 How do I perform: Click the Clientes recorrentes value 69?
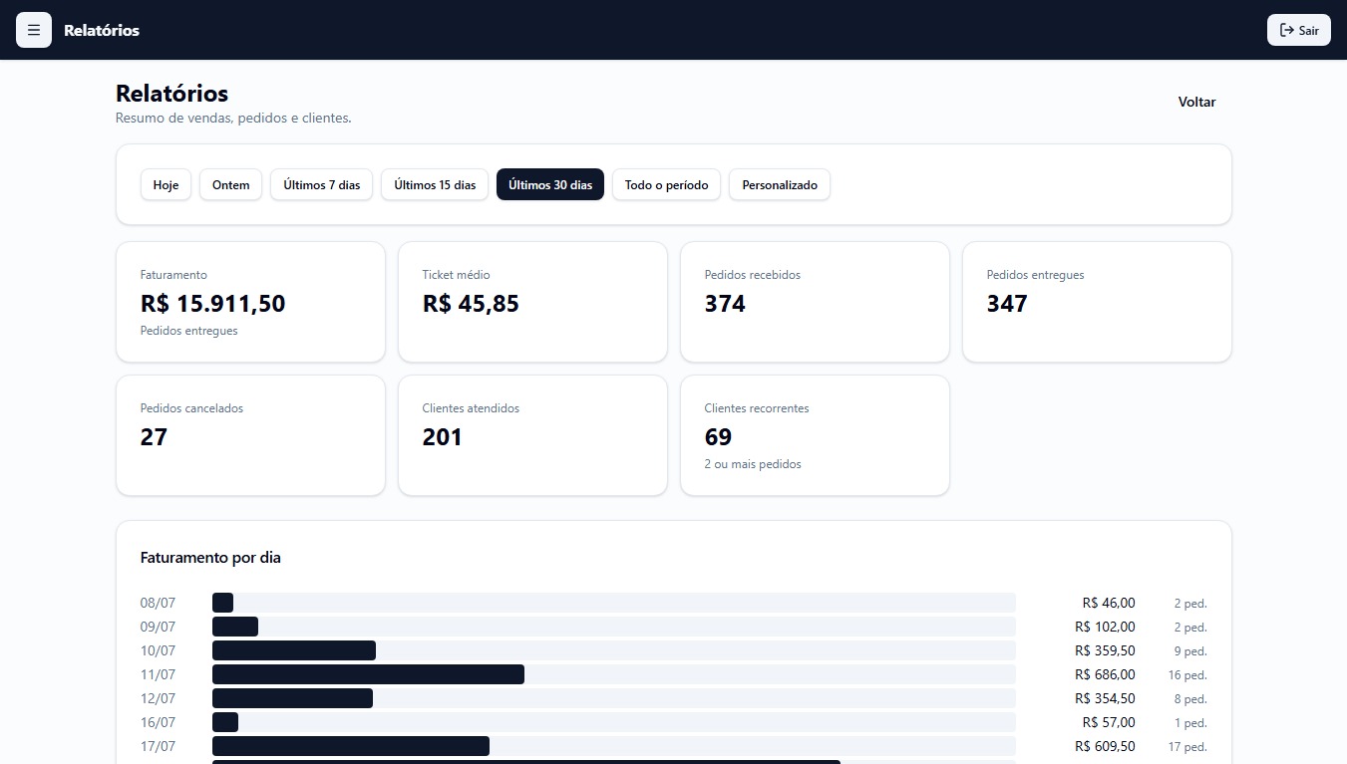tap(718, 437)
